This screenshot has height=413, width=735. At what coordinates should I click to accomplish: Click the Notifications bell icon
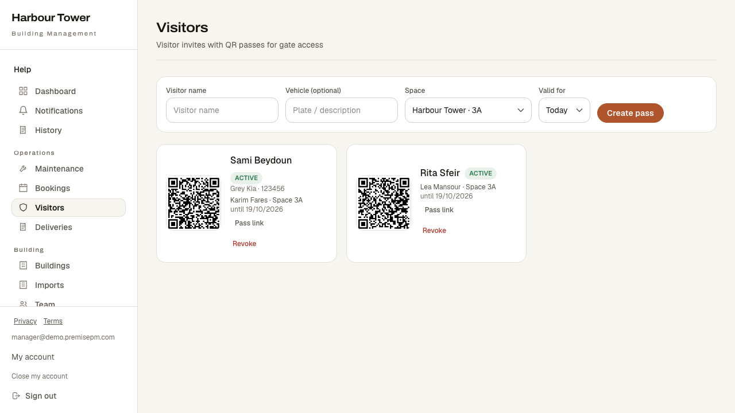point(23,111)
